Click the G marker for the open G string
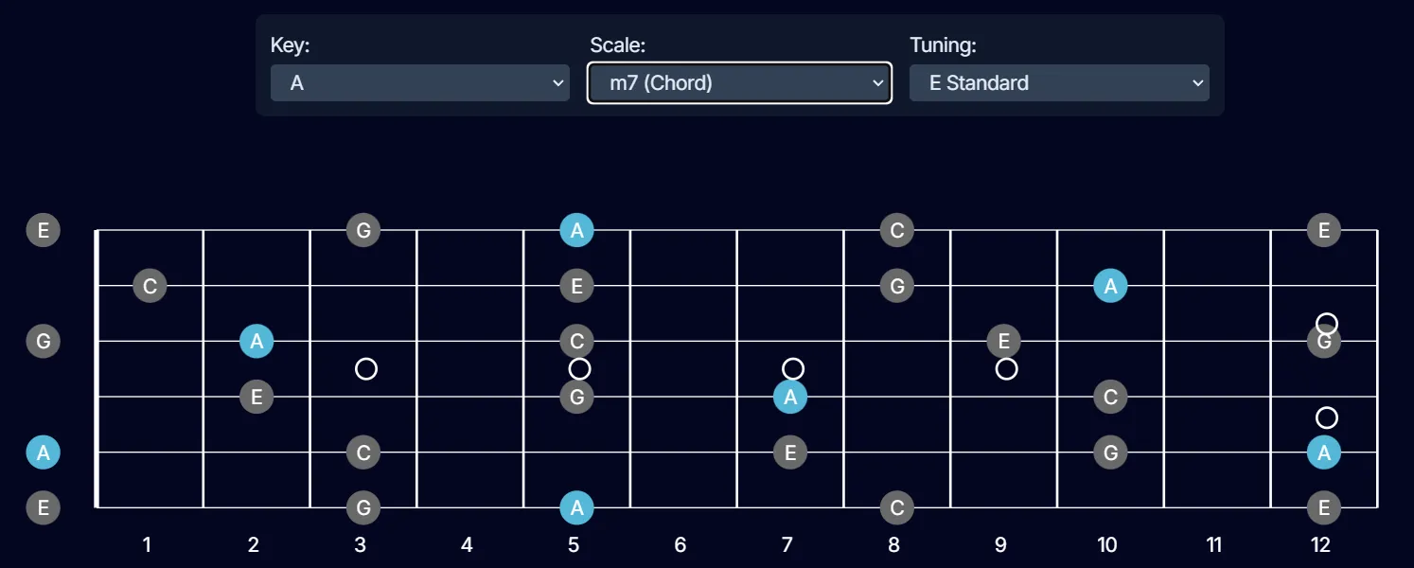 tap(43, 341)
